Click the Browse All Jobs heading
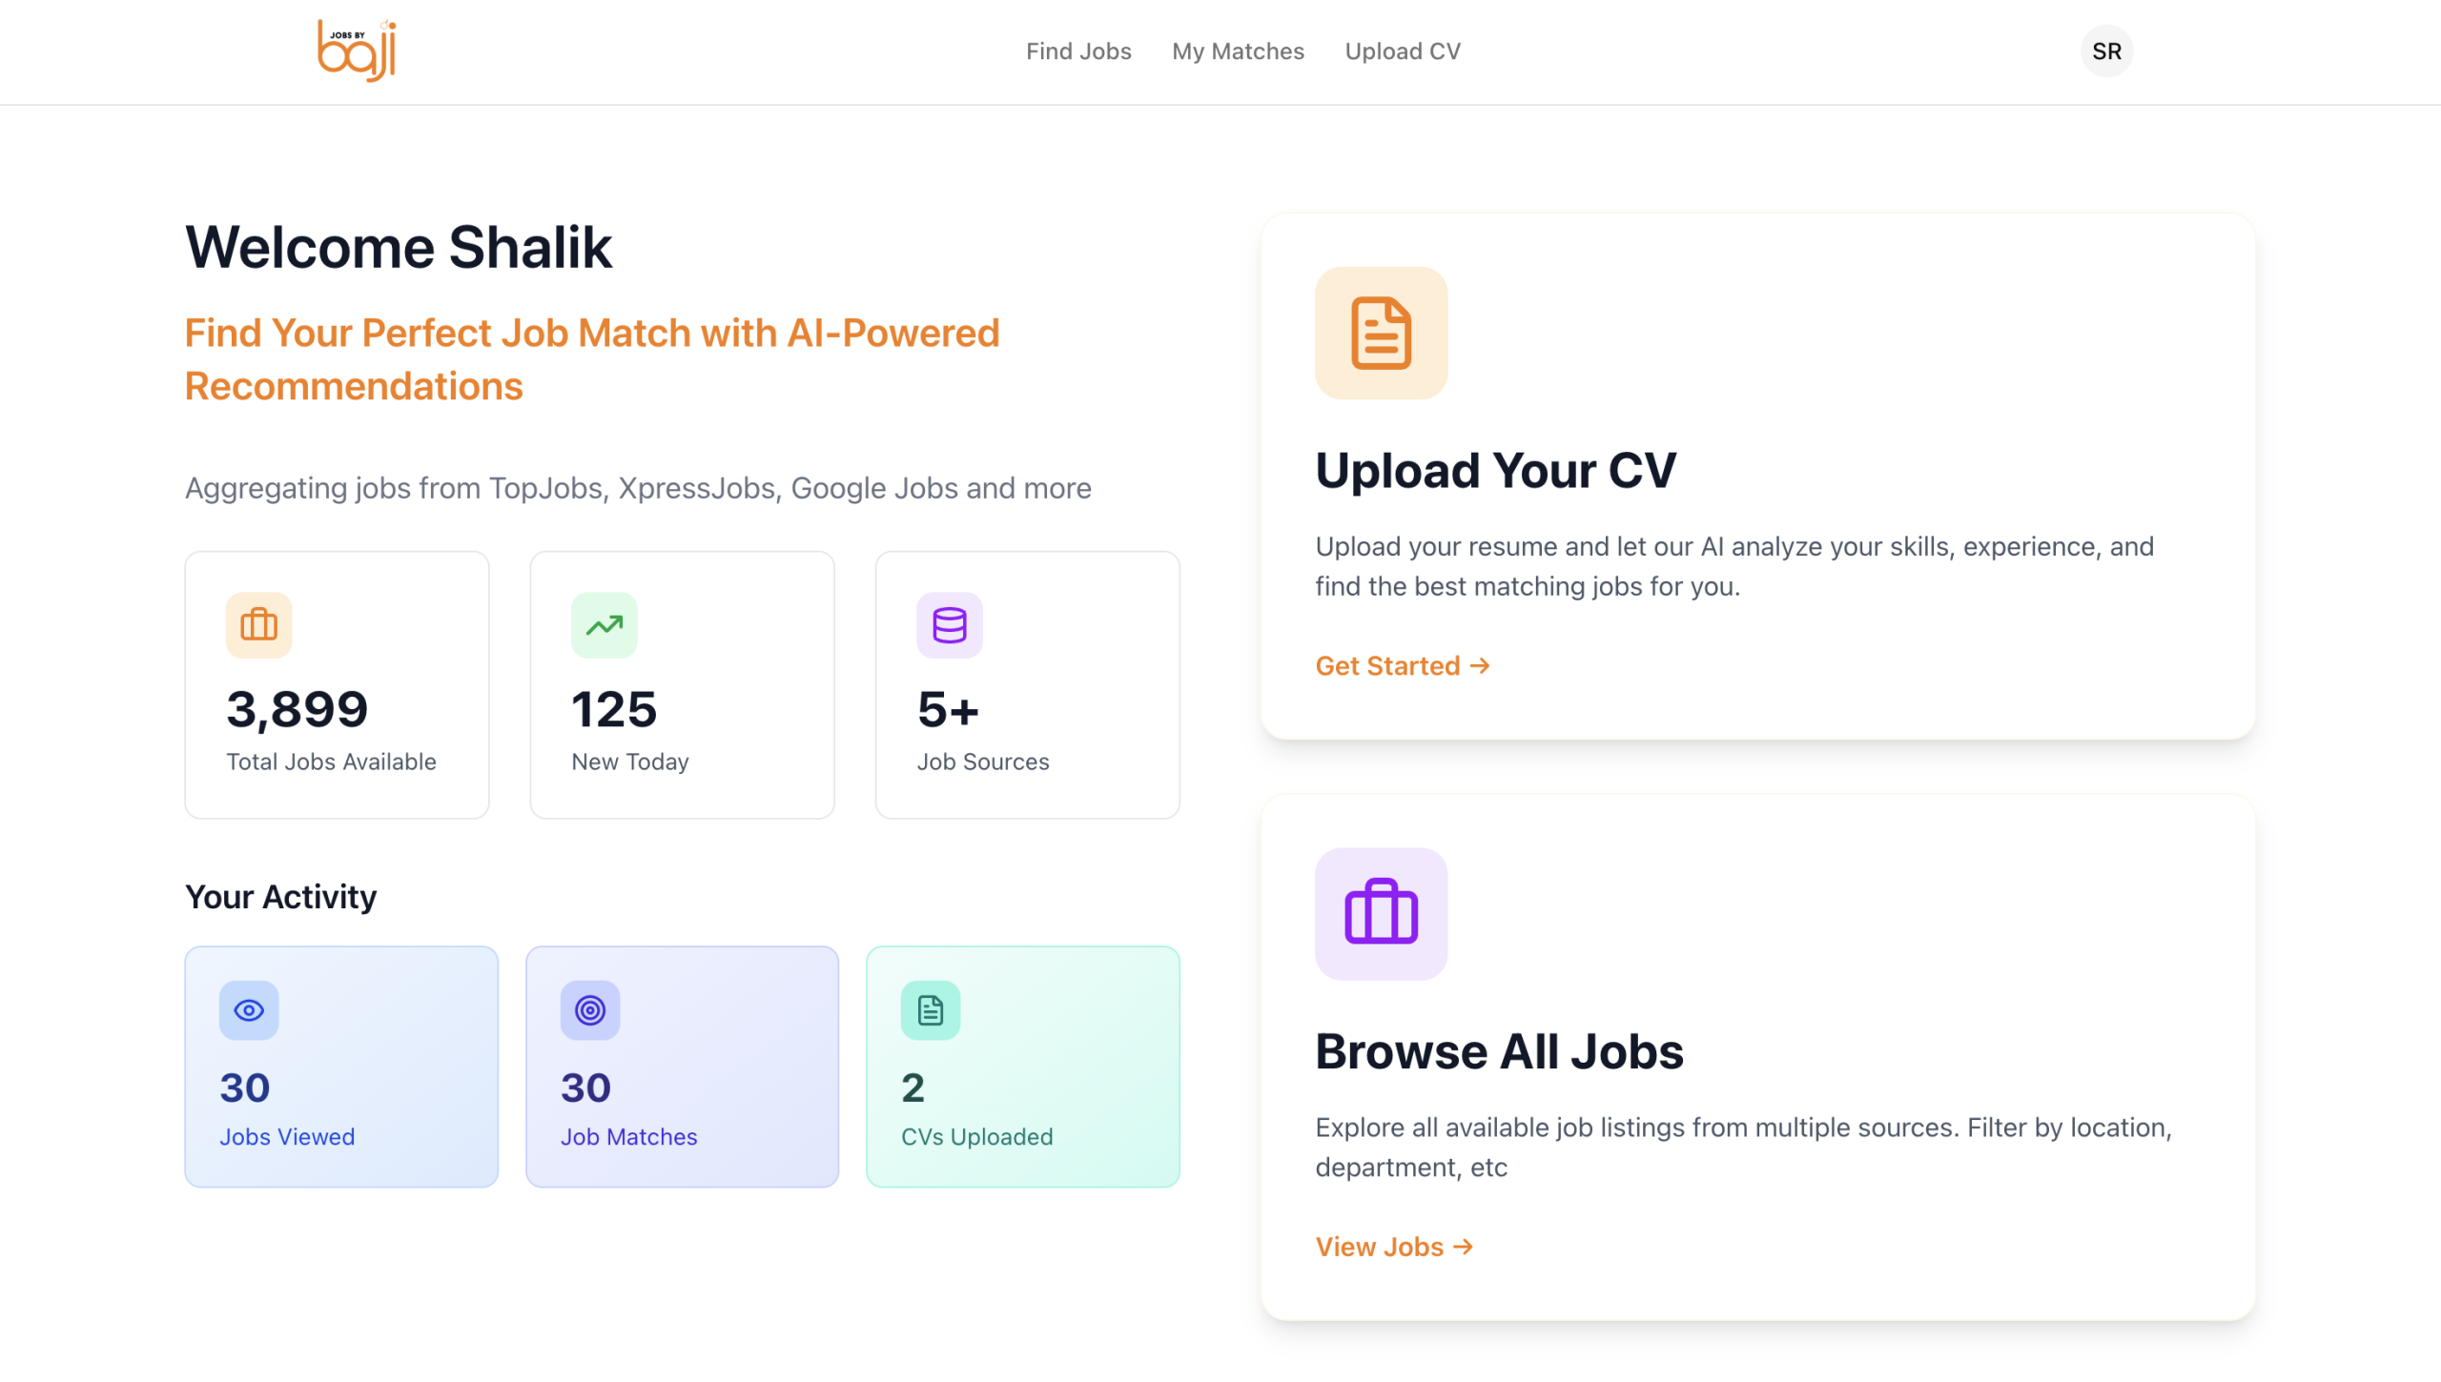2441x1382 pixels. click(1499, 1051)
